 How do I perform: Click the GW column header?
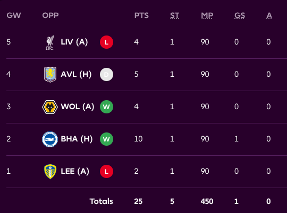pyautogui.click(x=14, y=15)
